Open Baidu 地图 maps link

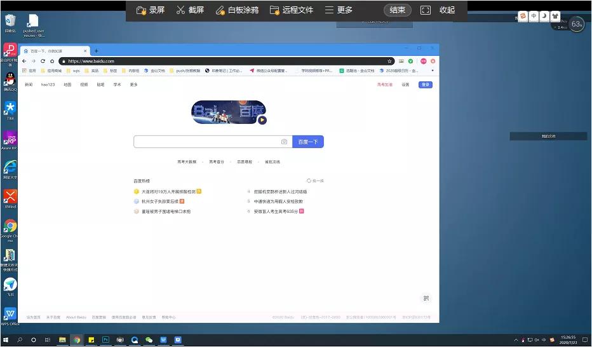[67, 85]
